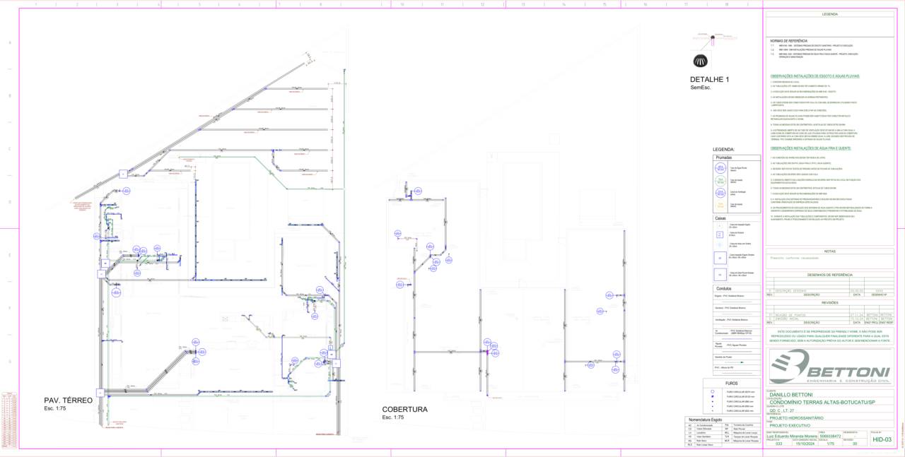Click the DESENHOS DE REFERÊNCIA header
Viewport: 905px width, 457px height.
(829, 274)
